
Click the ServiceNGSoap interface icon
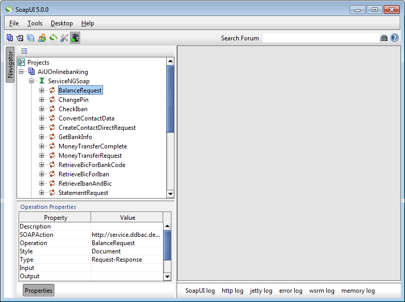(x=41, y=81)
